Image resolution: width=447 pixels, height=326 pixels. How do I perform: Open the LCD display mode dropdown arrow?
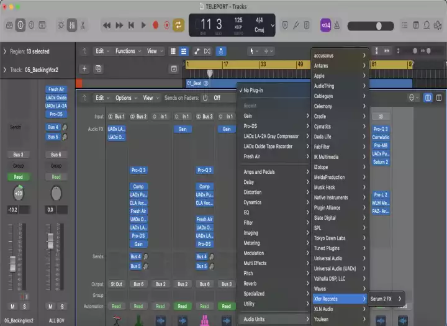273,25
